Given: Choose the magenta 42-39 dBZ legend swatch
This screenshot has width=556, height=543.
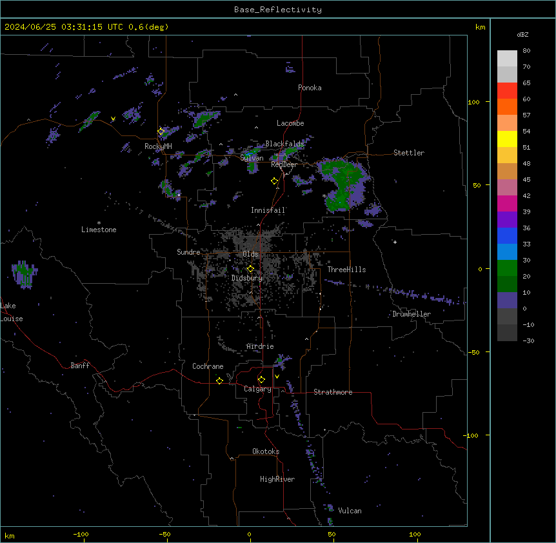Looking at the screenshot, I should click(x=507, y=203).
